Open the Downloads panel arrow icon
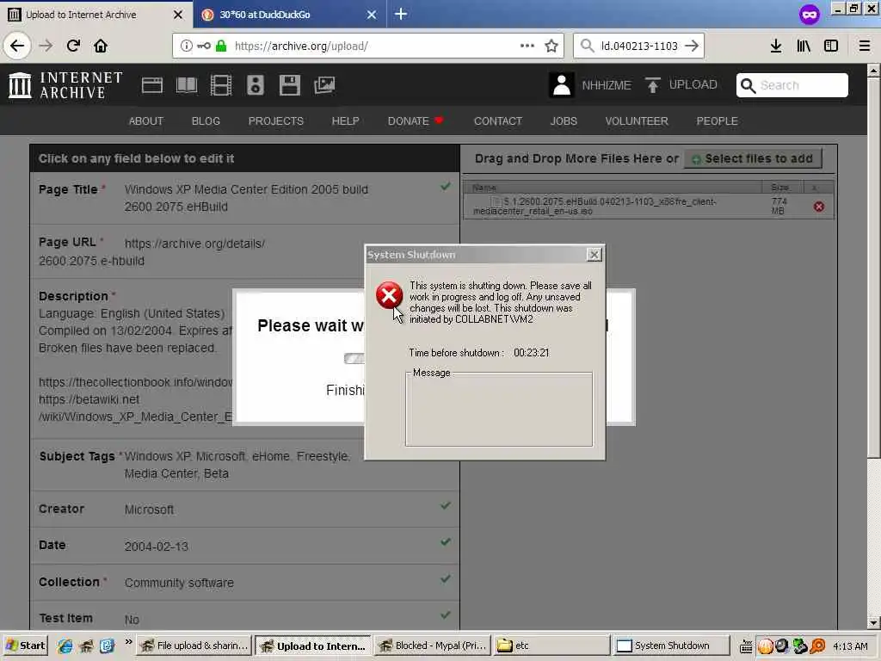Image resolution: width=881 pixels, height=661 pixels. point(775,46)
